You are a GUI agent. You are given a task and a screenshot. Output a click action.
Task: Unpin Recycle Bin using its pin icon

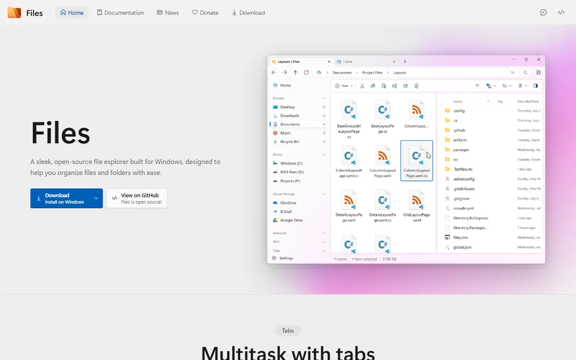click(x=324, y=142)
